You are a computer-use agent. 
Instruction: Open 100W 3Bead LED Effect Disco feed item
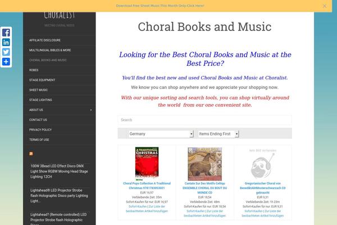(x=59, y=172)
